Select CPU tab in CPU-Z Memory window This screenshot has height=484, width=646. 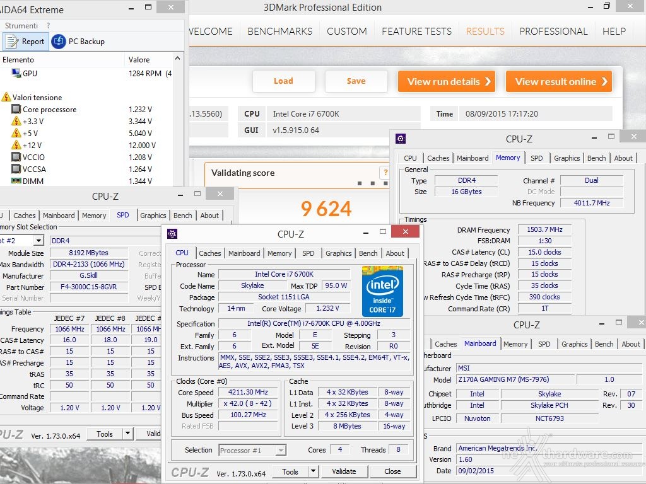pyautogui.click(x=410, y=158)
